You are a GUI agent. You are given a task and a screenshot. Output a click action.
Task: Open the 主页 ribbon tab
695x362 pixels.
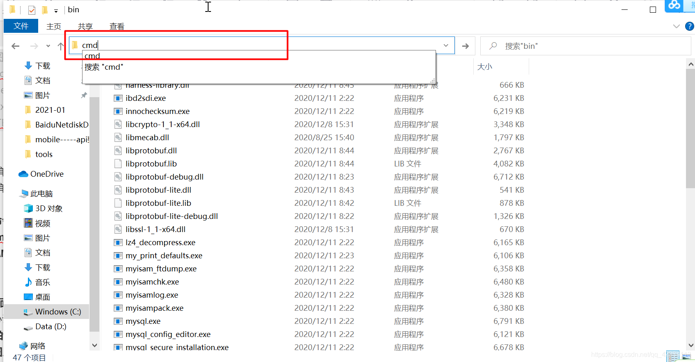tap(54, 26)
